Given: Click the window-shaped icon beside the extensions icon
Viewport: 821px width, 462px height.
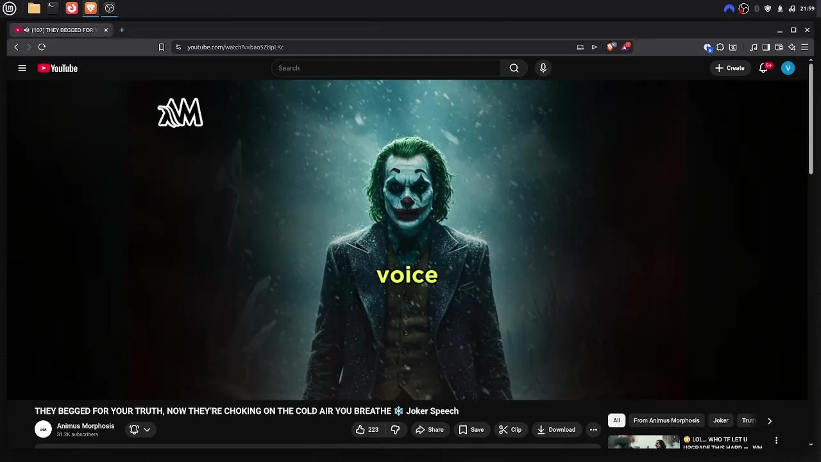Looking at the screenshot, I should coord(733,47).
